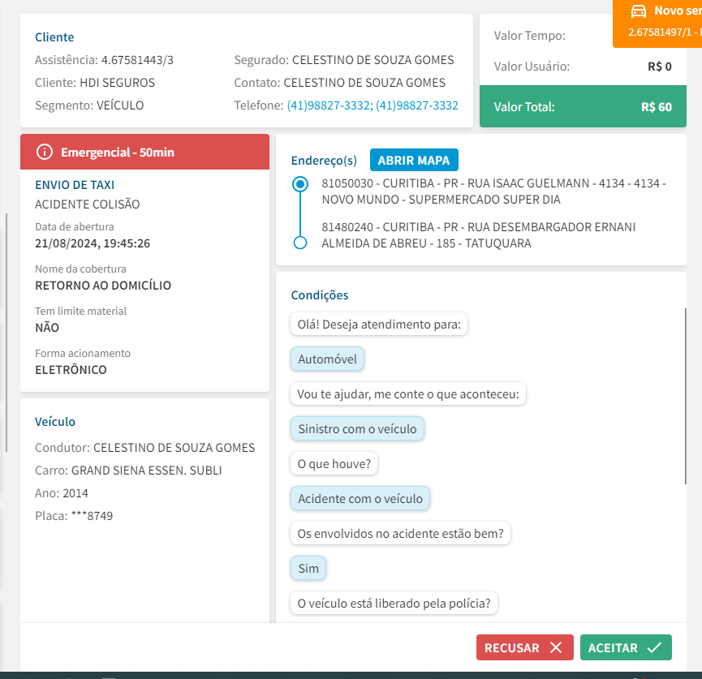Image resolution: width=702 pixels, height=679 pixels.
Task: Click the Olá! Deseja atendimento para bubble
Action: [379, 324]
